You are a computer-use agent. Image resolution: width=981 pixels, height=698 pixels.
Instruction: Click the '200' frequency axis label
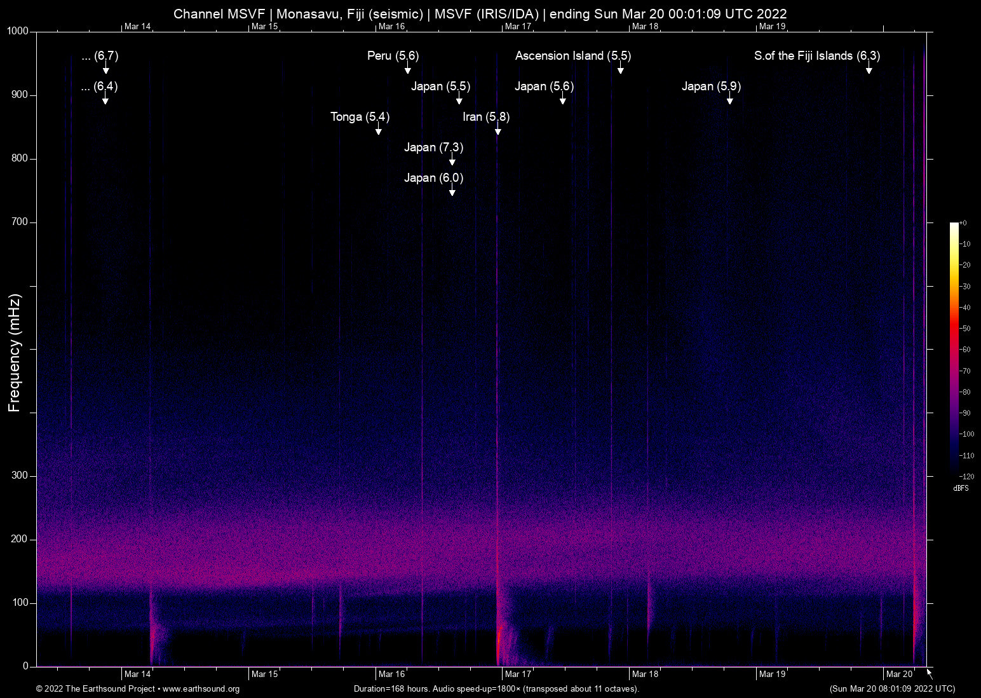pyautogui.click(x=20, y=540)
